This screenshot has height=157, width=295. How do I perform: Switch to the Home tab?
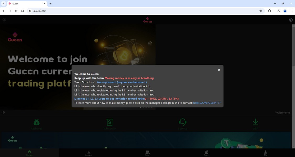click(x=29, y=152)
